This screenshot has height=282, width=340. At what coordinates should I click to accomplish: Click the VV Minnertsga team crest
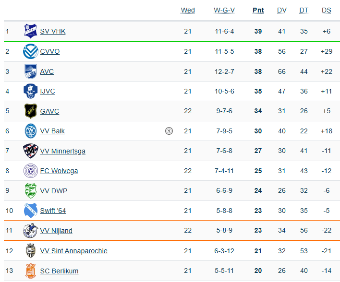(x=31, y=151)
